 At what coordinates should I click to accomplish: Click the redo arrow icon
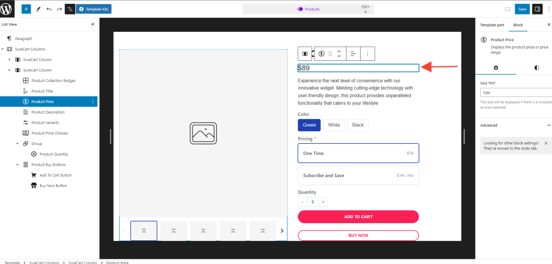(x=59, y=9)
